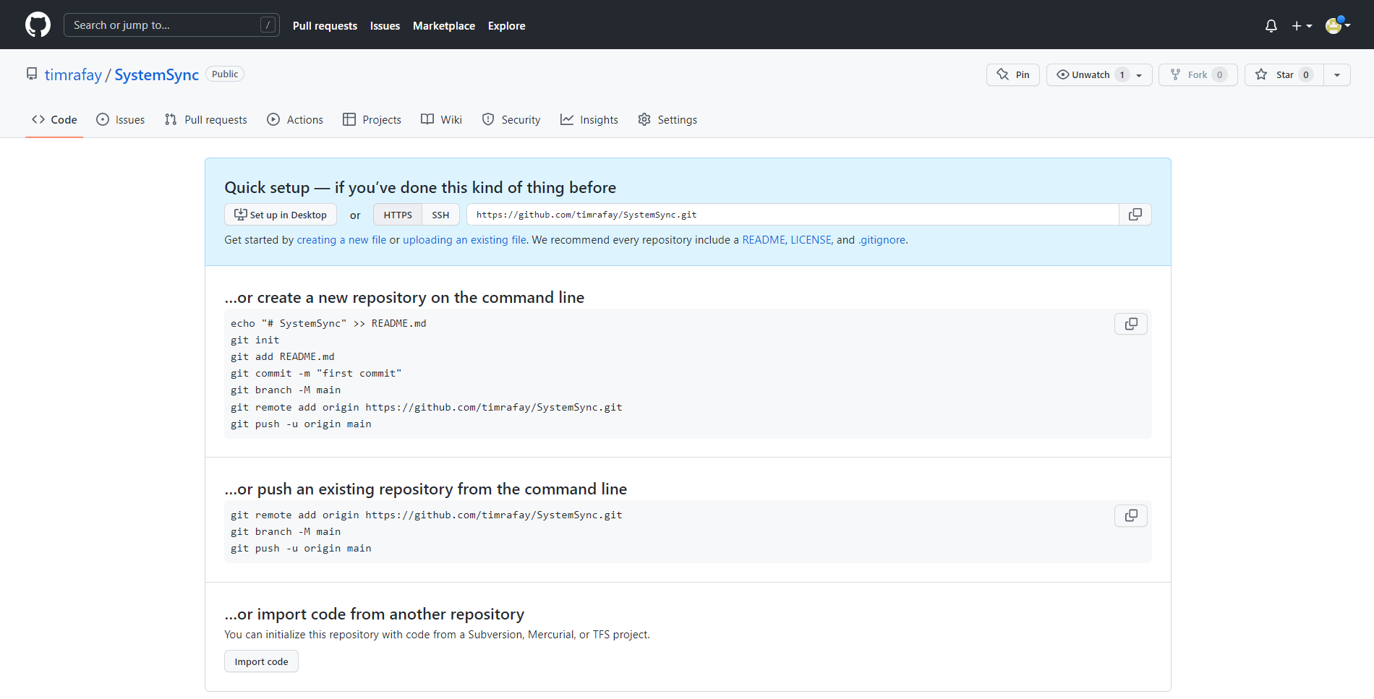Click the Public visibility badge
This screenshot has width=1374, height=699.
(x=225, y=74)
